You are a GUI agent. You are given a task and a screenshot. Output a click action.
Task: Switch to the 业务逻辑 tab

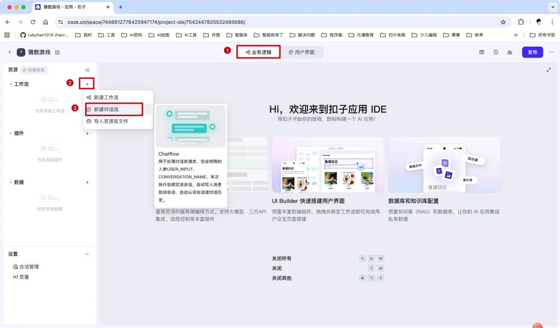point(258,52)
